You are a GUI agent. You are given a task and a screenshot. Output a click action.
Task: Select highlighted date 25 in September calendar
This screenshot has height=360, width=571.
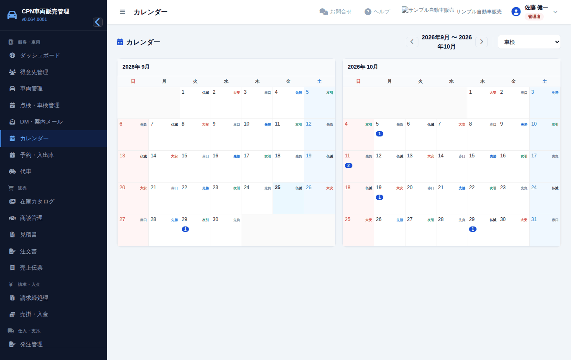(x=288, y=198)
